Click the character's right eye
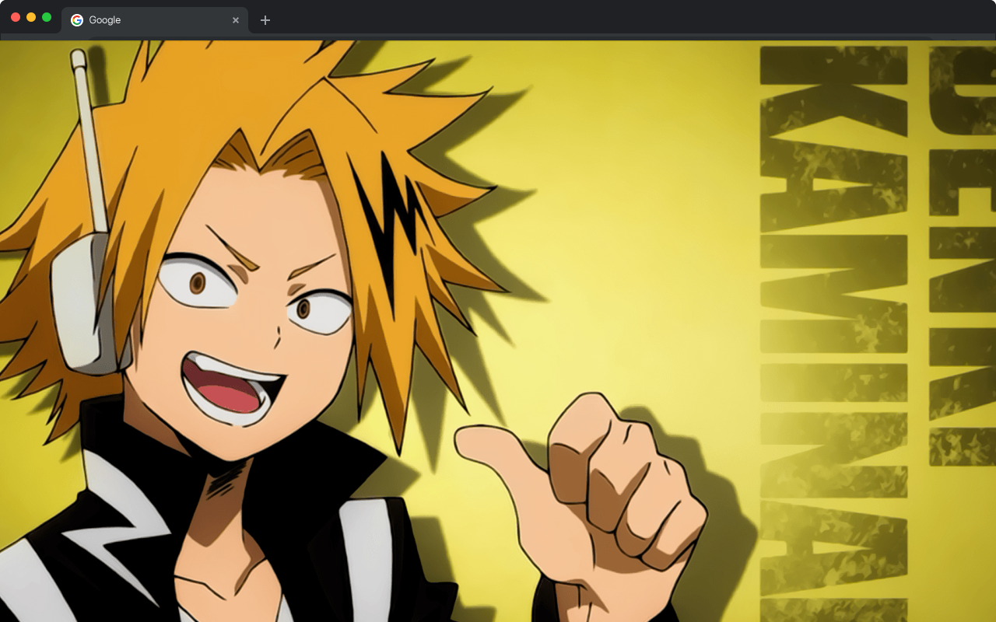 319,311
